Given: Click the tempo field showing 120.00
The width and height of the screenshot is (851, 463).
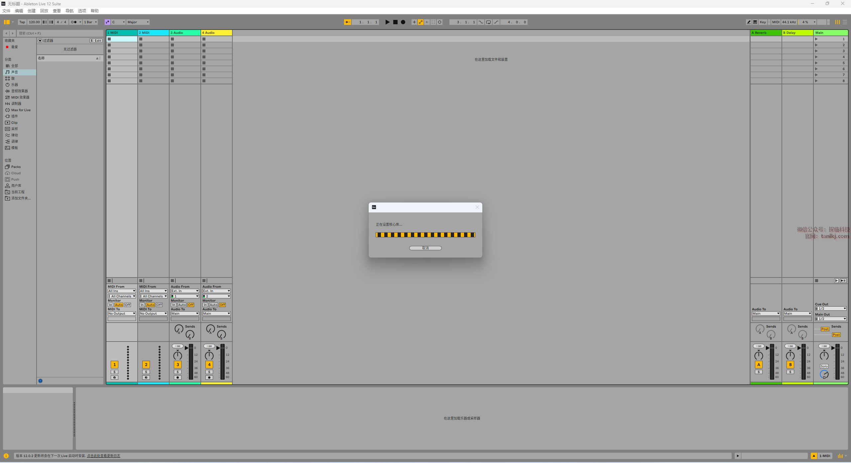Looking at the screenshot, I should (34, 22).
